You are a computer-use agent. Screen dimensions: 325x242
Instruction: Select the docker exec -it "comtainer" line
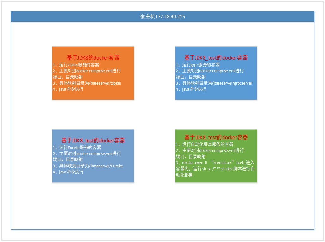point(215,163)
